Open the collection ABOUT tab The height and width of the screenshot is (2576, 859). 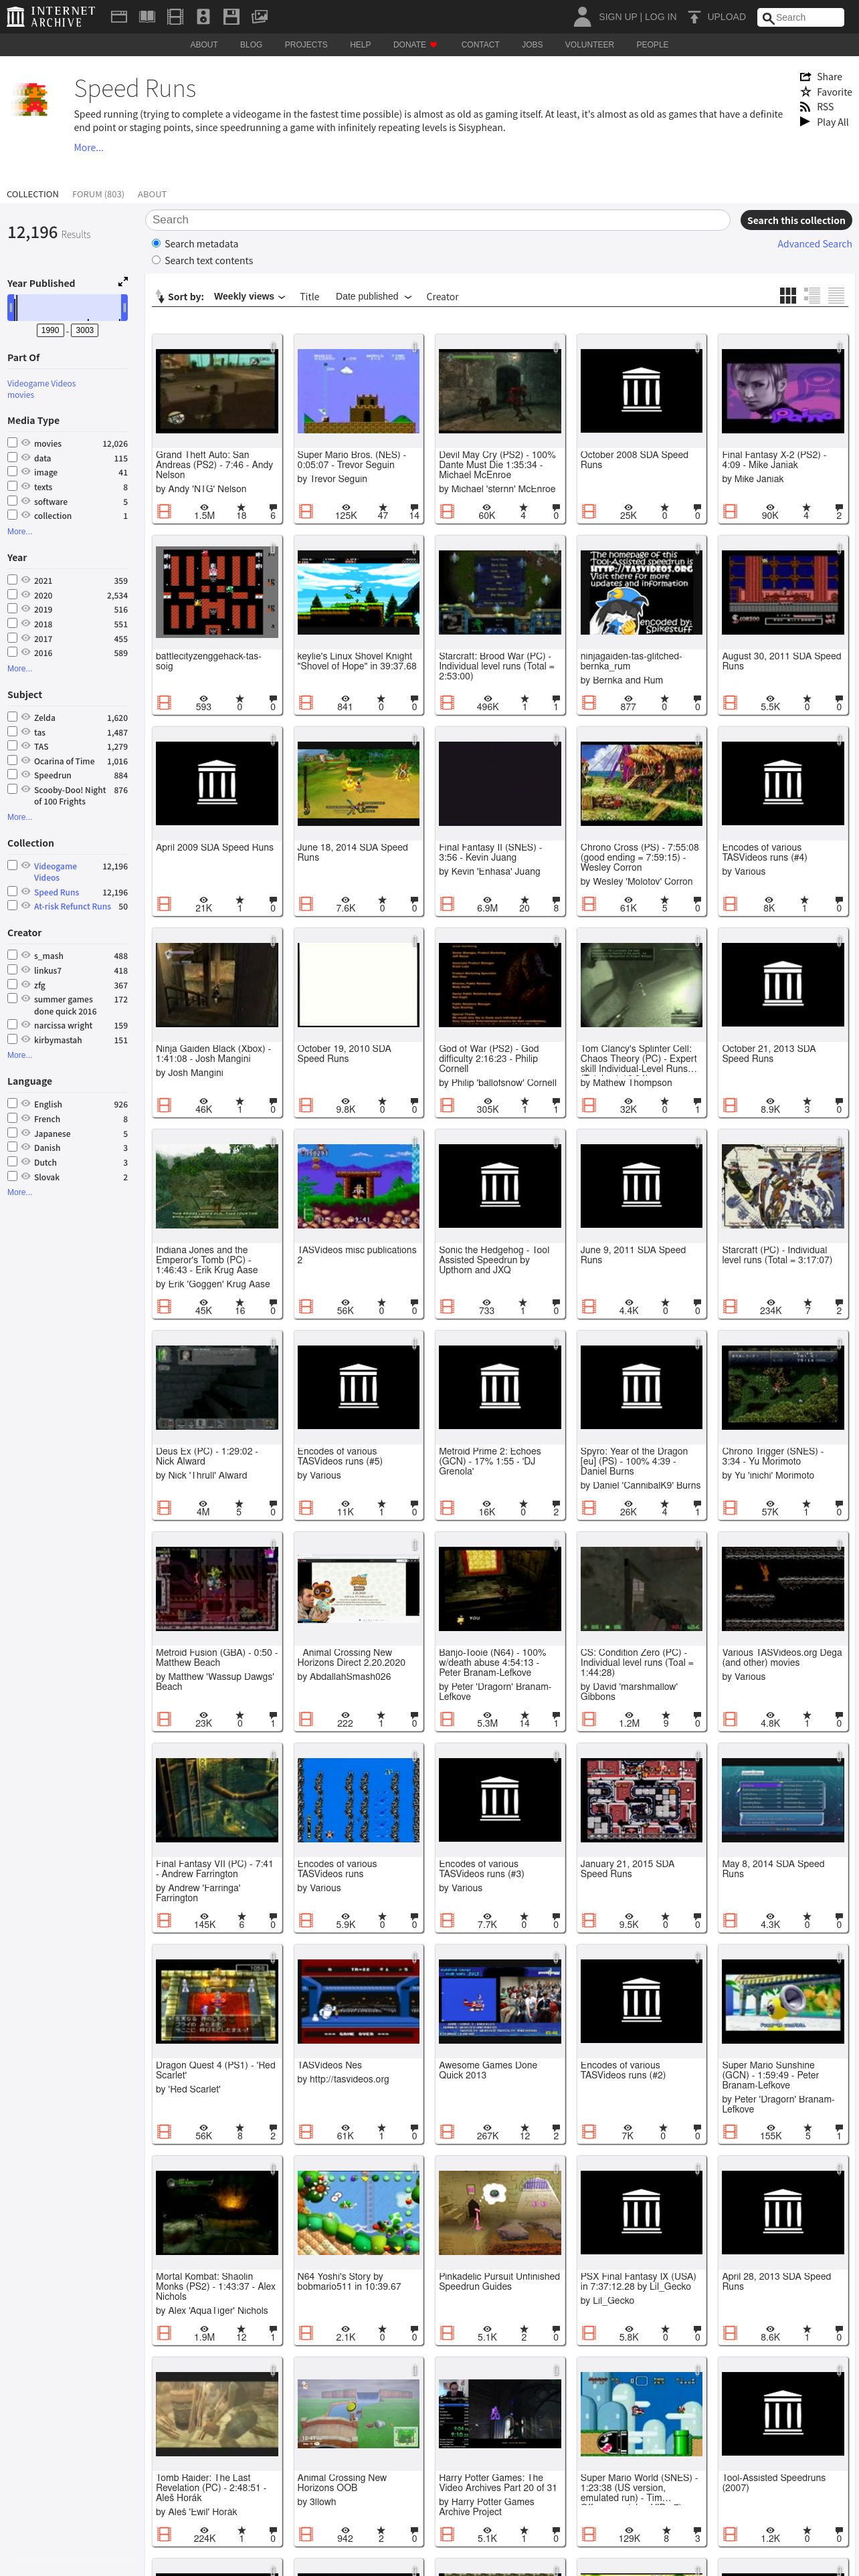152,194
